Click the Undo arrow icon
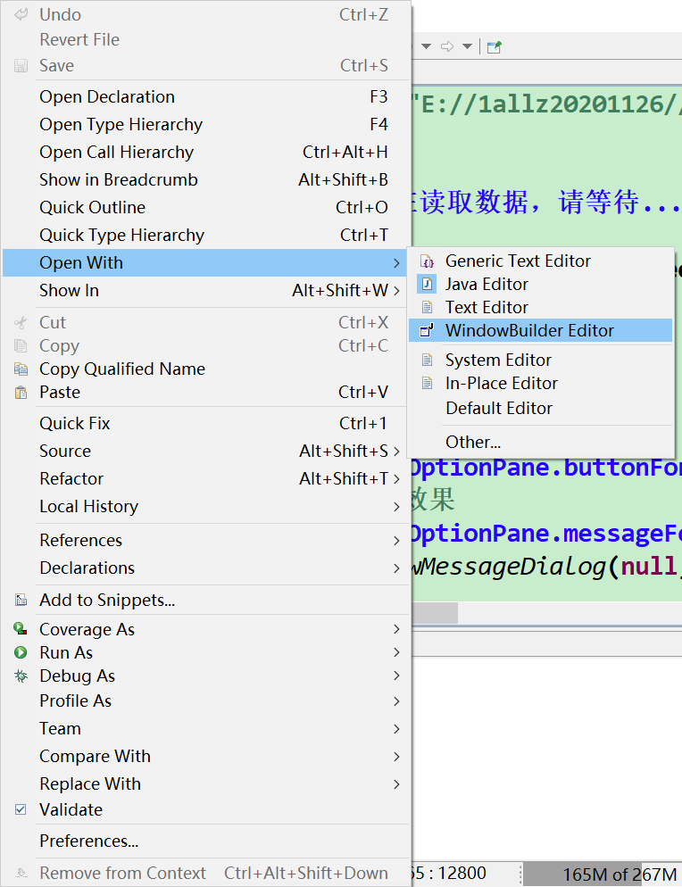 pyautogui.click(x=21, y=14)
